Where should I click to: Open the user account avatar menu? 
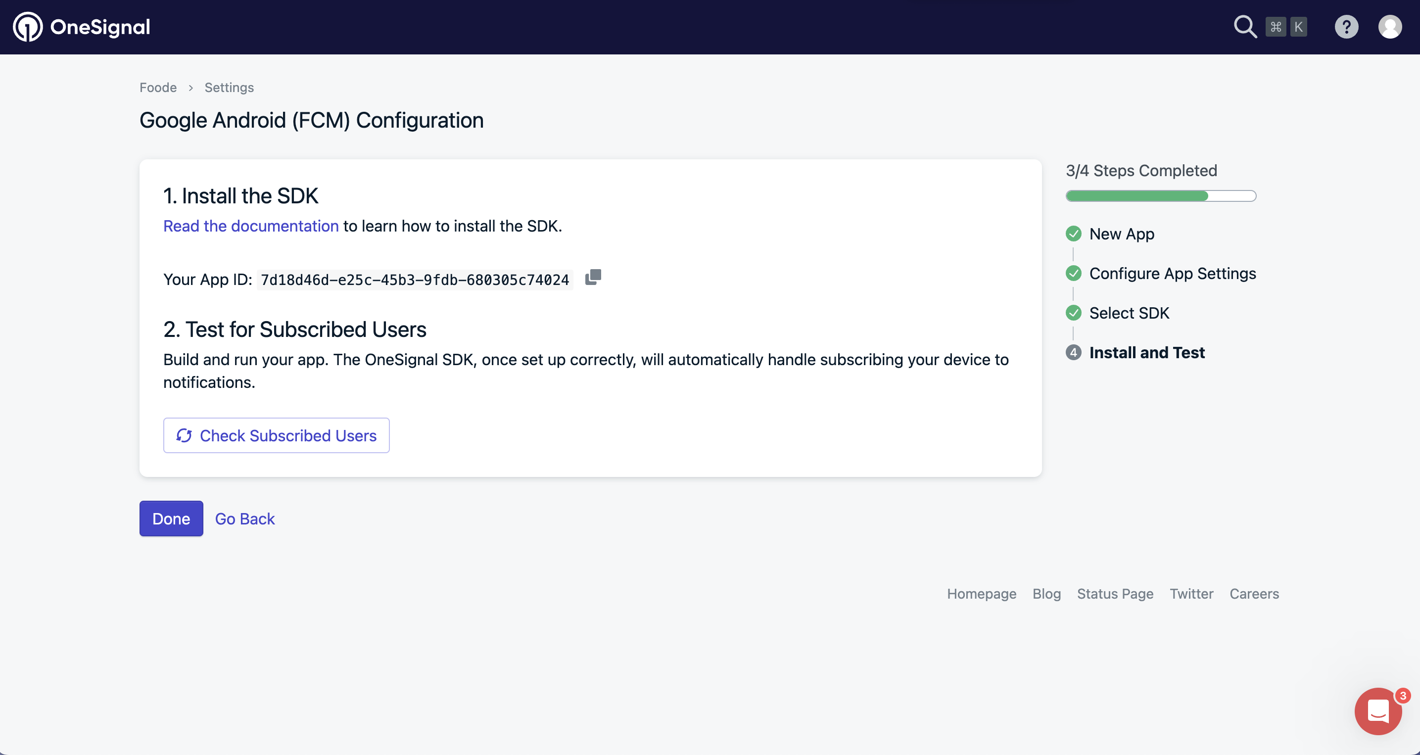tap(1390, 27)
